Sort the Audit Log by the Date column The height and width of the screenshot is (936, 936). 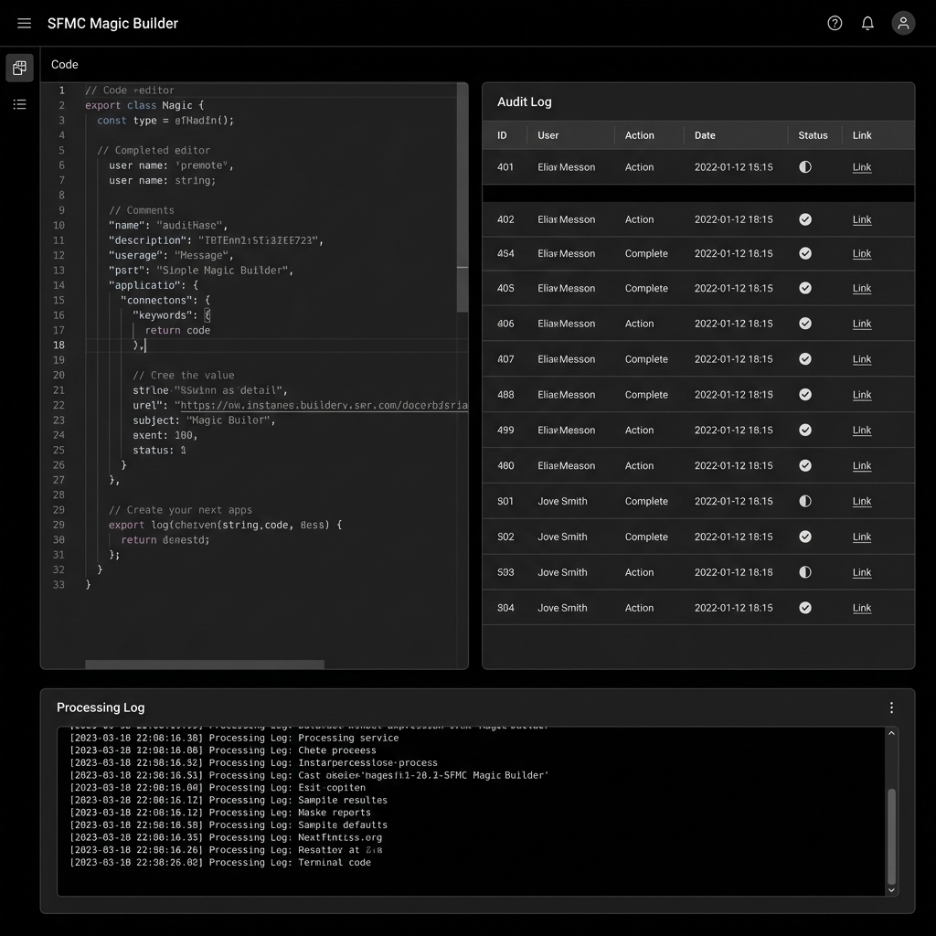coord(704,134)
